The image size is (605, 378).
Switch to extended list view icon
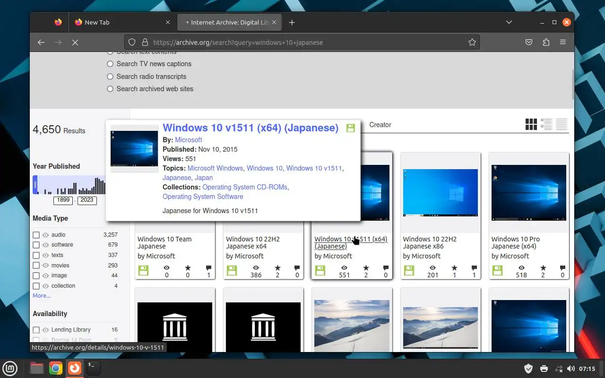(x=546, y=124)
